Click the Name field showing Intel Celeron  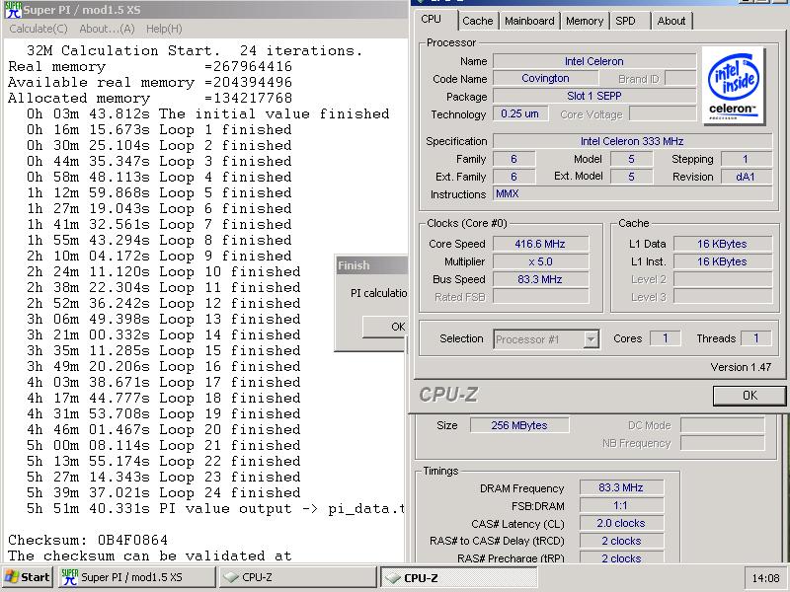pos(594,61)
